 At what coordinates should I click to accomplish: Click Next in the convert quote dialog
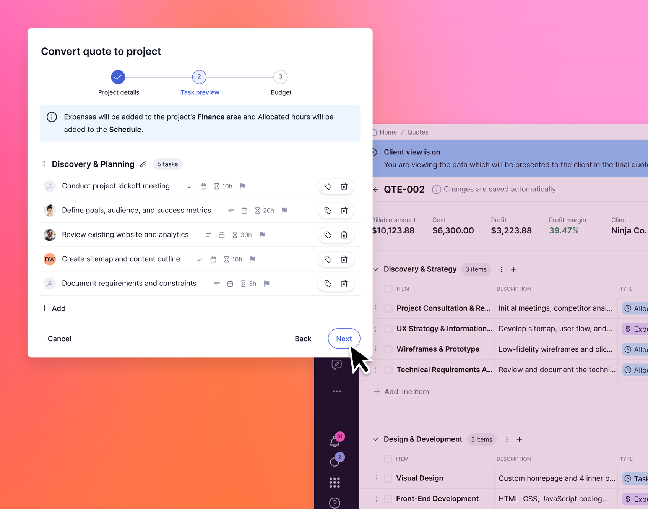pyautogui.click(x=344, y=339)
